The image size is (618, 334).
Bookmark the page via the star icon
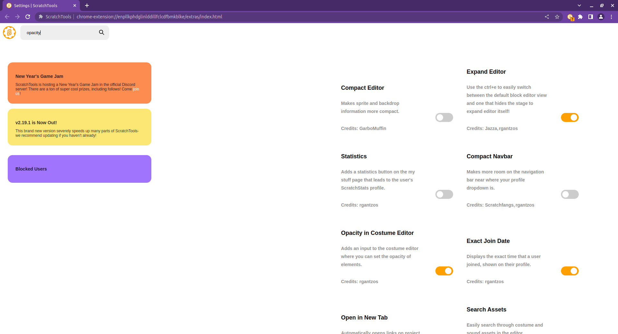coord(557,17)
